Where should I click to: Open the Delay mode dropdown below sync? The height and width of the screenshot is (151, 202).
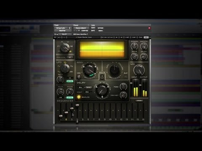88,92
